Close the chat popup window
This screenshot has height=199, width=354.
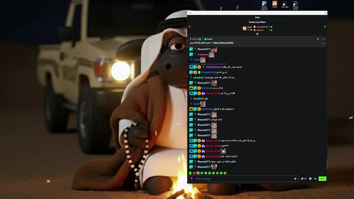click(326, 13)
